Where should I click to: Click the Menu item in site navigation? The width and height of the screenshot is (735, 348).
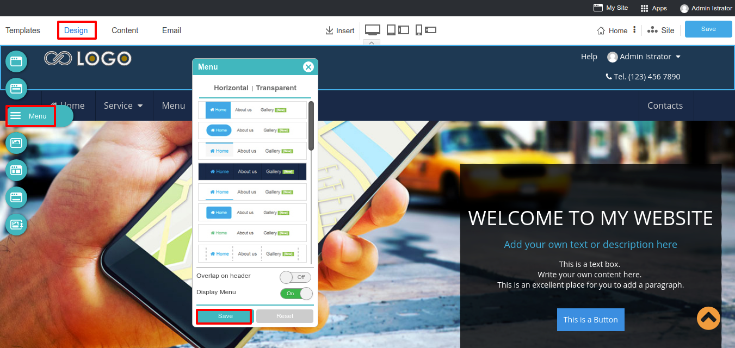[174, 105]
